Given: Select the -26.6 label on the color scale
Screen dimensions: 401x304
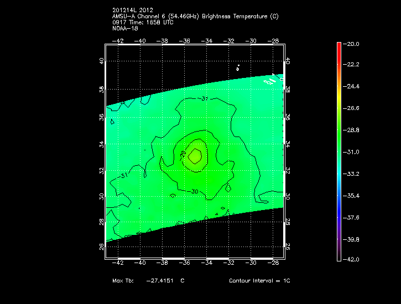Looking at the screenshot, I should pos(353,109).
